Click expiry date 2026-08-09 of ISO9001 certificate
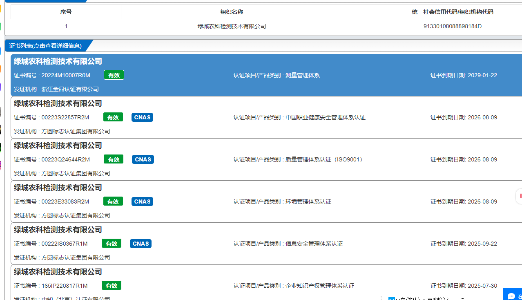522x300 pixels. (x=482, y=159)
